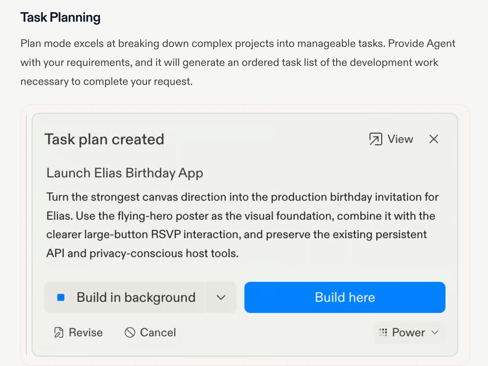This screenshot has width=488, height=366.
Task: Click the blue square Build in background icon
Action: tap(61, 297)
